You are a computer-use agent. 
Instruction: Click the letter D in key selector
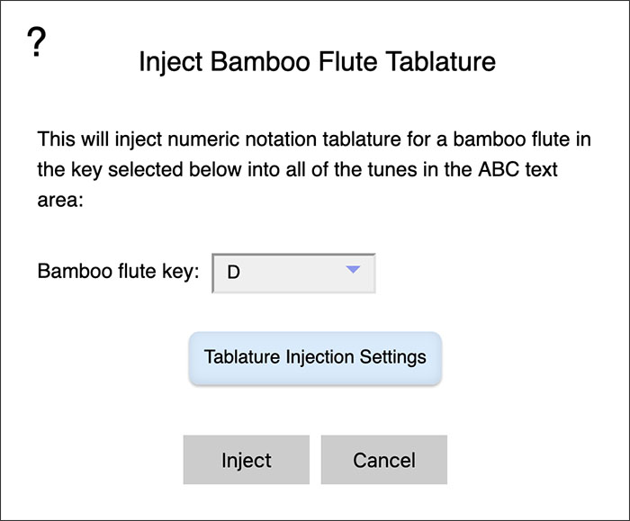[234, 273]
